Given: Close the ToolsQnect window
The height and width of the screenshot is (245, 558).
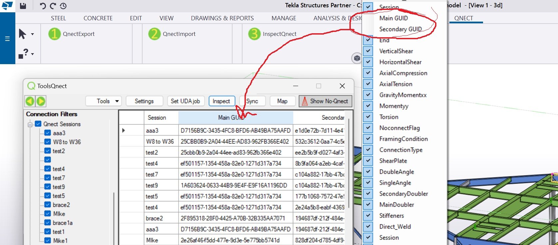Looking at the screenshot, I should tap(342, 86).
